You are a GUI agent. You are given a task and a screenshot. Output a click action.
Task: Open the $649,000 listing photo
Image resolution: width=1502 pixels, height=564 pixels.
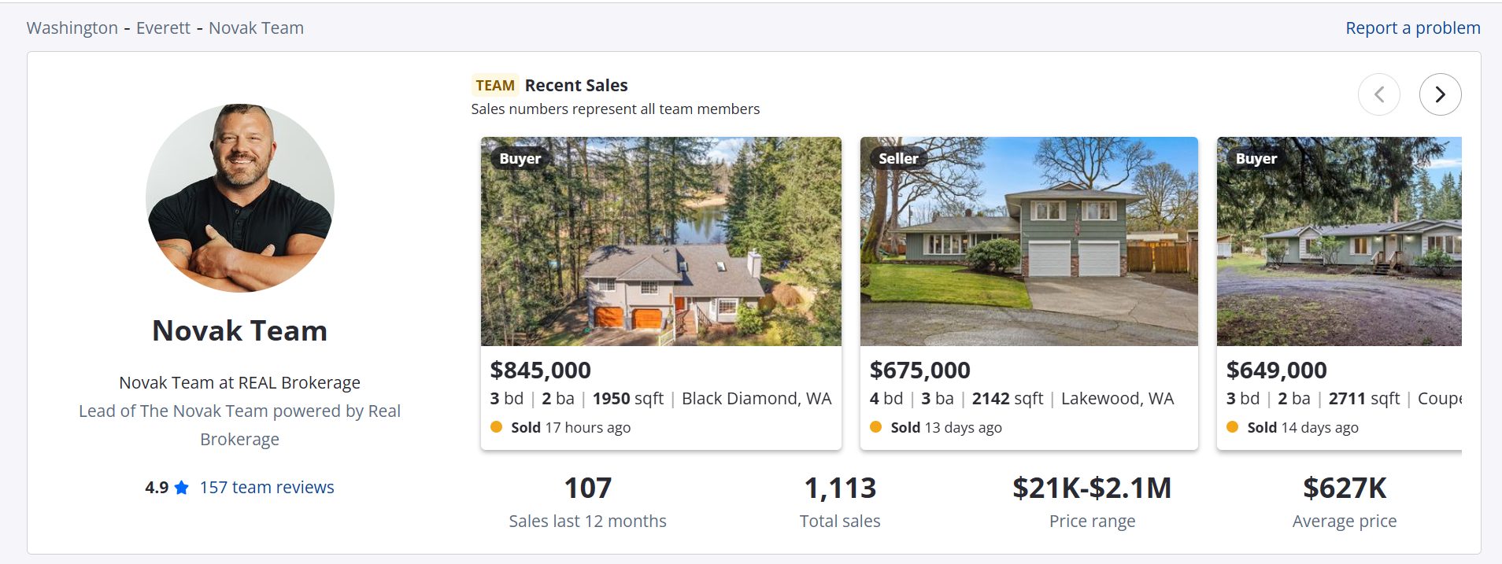(x=1338, y=241)
